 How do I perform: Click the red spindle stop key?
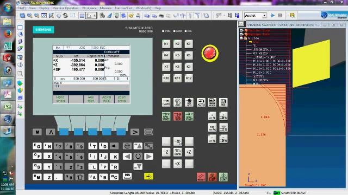click(x=178, y=116)
